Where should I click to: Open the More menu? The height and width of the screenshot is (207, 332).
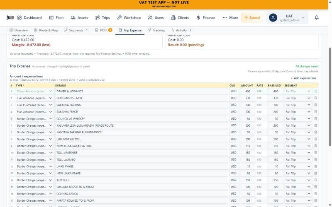pos(230,18)
